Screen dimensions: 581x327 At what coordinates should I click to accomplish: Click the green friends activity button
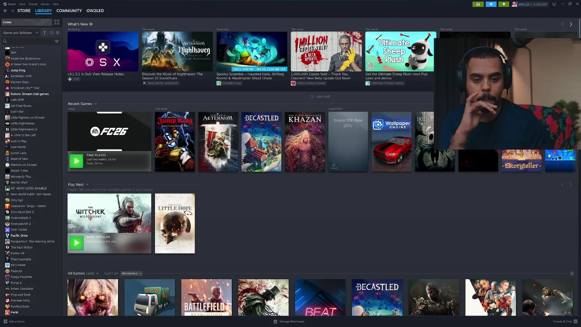[478, 4]
